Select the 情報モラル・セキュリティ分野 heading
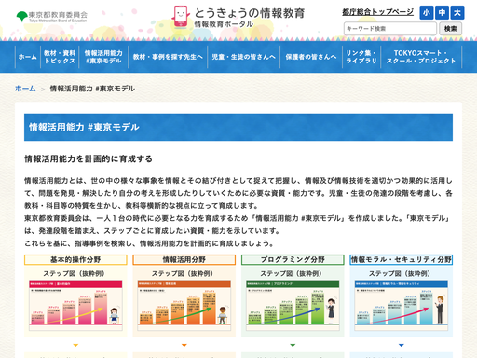477x358 pixels. click(402, 259)
